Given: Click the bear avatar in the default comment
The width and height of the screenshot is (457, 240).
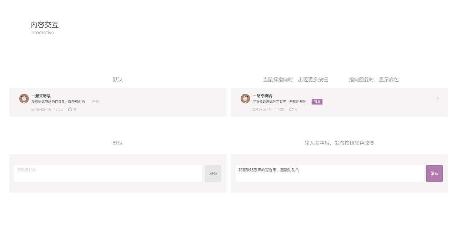Looking at the screenshot, I should 24,98.
